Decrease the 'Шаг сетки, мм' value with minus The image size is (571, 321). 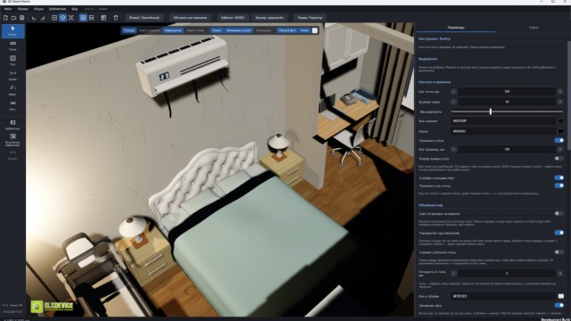pos(453,91)
